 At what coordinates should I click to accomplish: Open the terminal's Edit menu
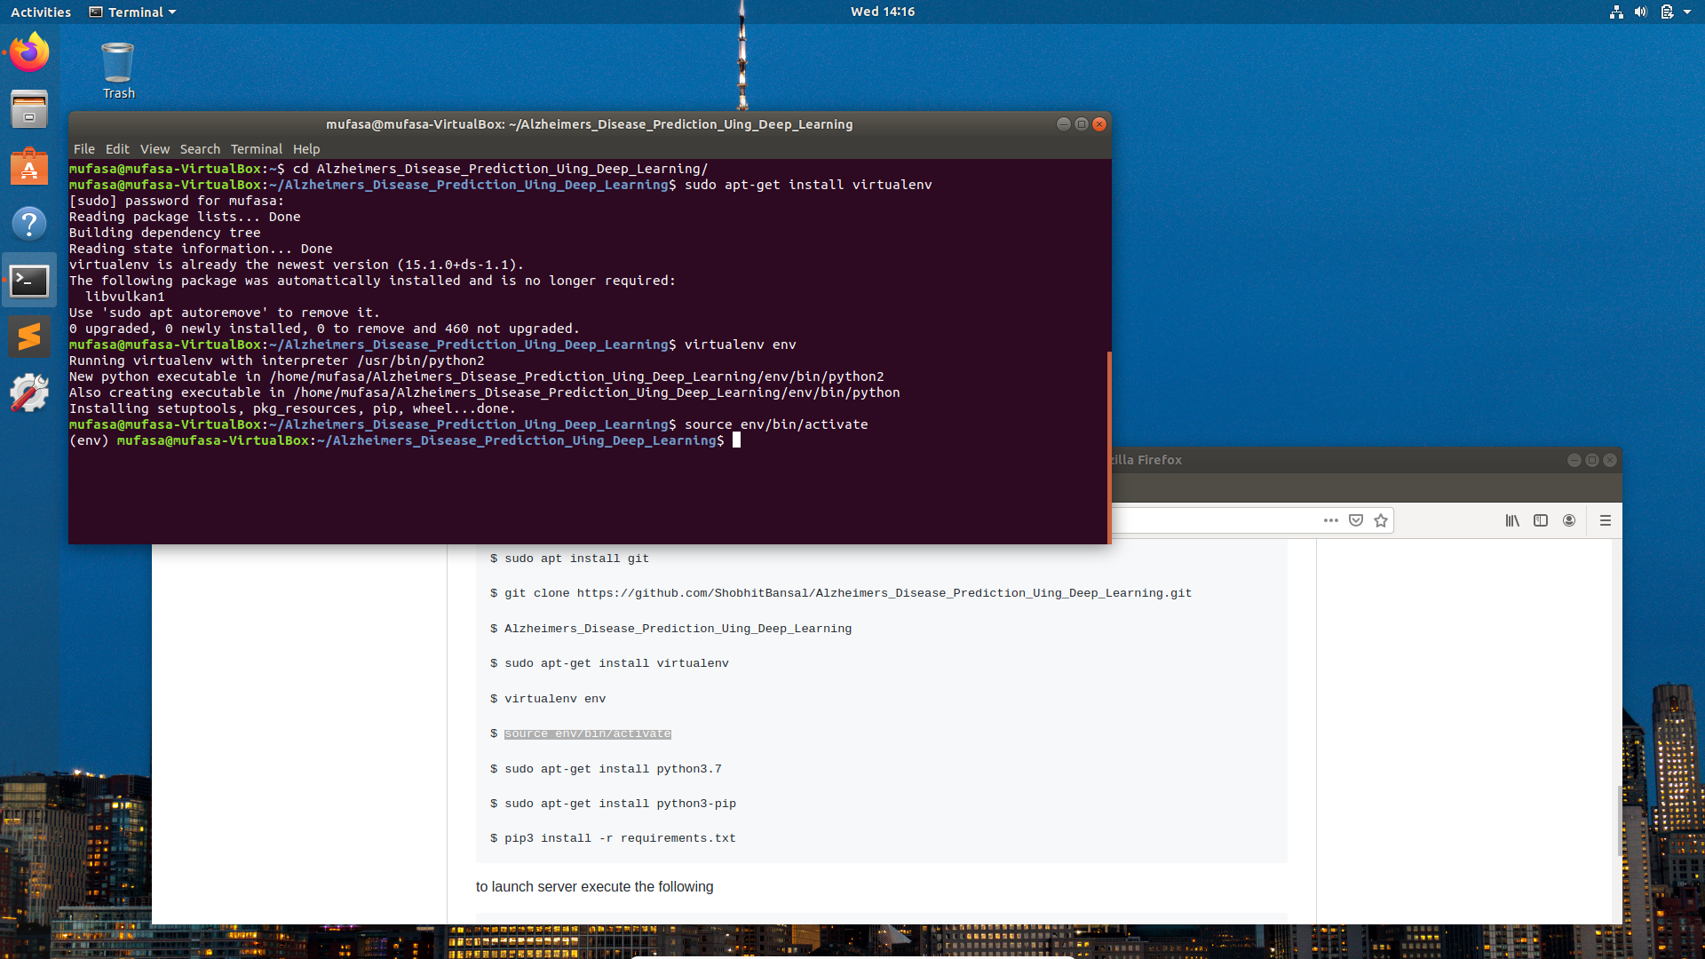[x=117, y=149]
